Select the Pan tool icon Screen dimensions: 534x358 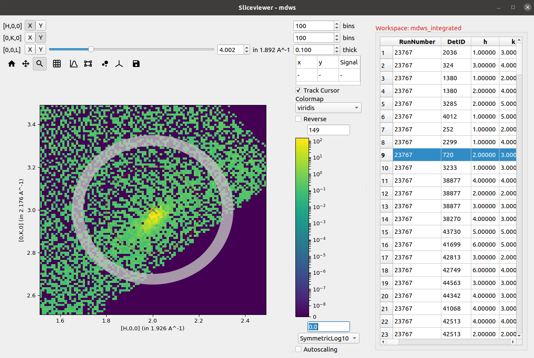click(26, 64)
